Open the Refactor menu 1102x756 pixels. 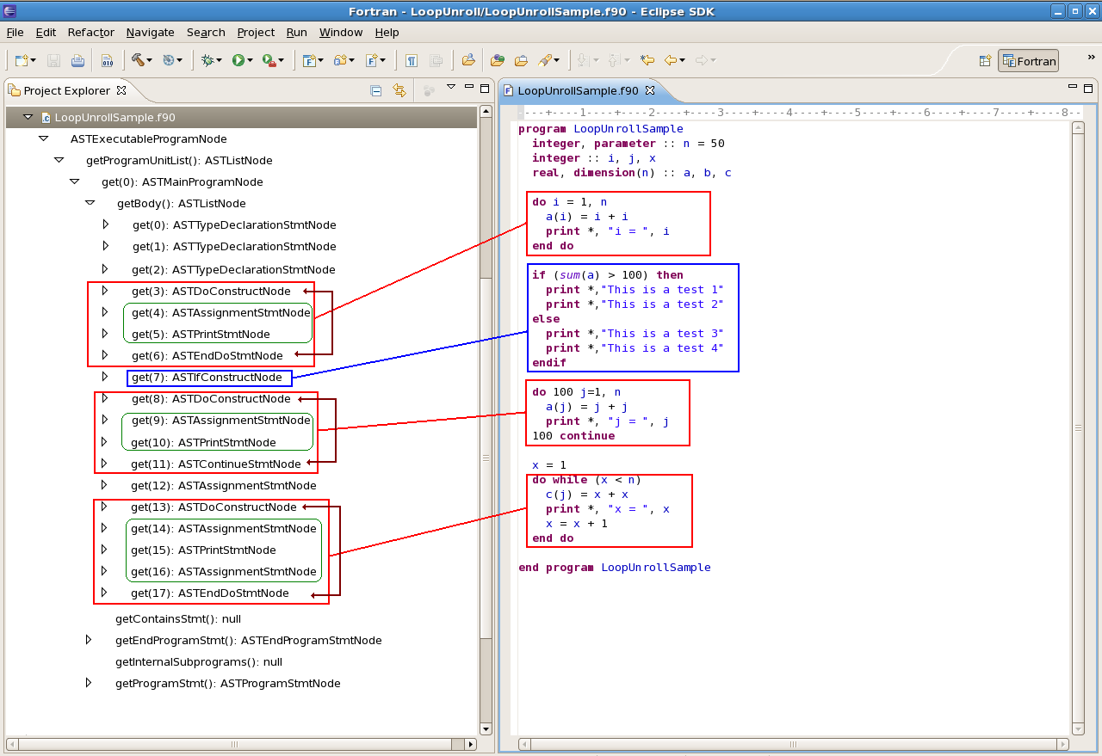[91, 32]
